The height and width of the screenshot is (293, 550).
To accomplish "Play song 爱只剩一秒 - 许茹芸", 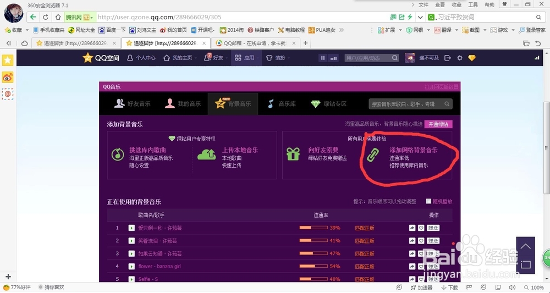I will (131, 228).
